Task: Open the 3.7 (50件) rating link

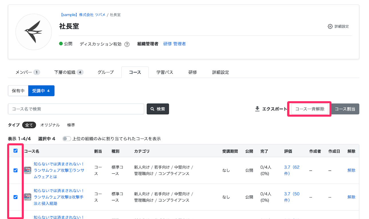Action: tap(292, 197)
